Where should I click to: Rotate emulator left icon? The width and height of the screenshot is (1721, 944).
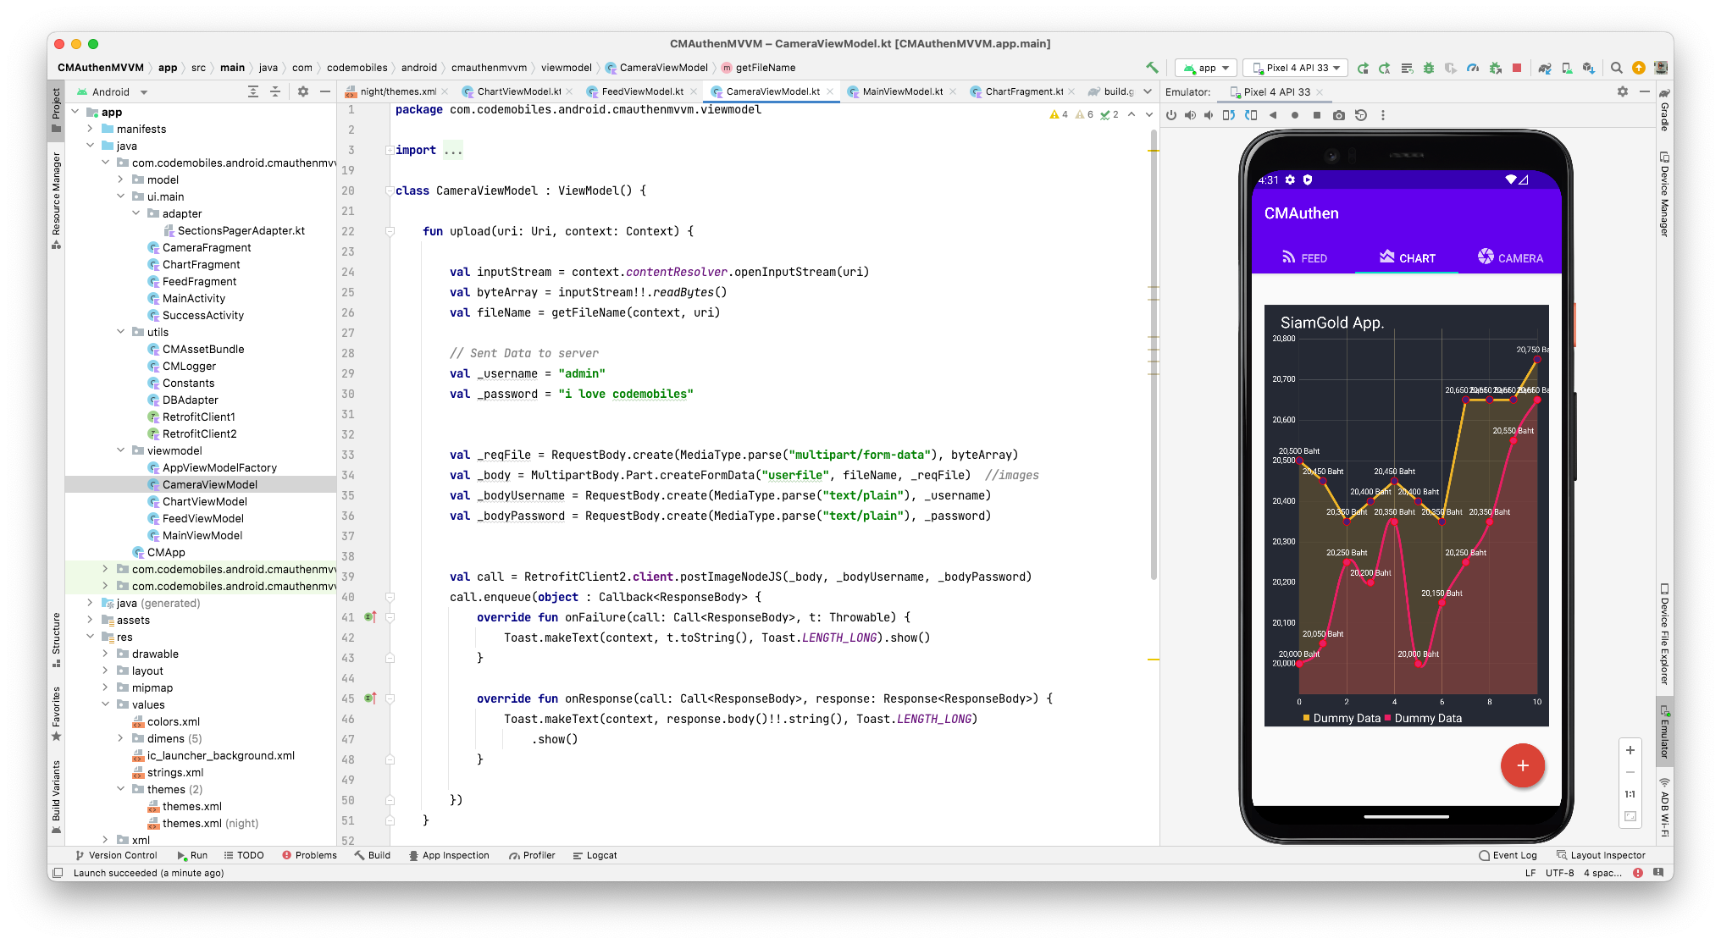(1229, 115)
